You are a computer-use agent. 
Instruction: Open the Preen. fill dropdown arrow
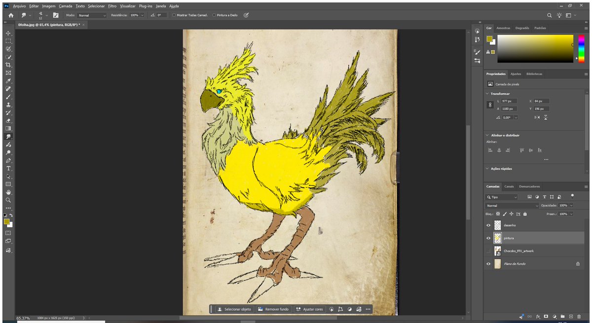click(x=572, y=214)
